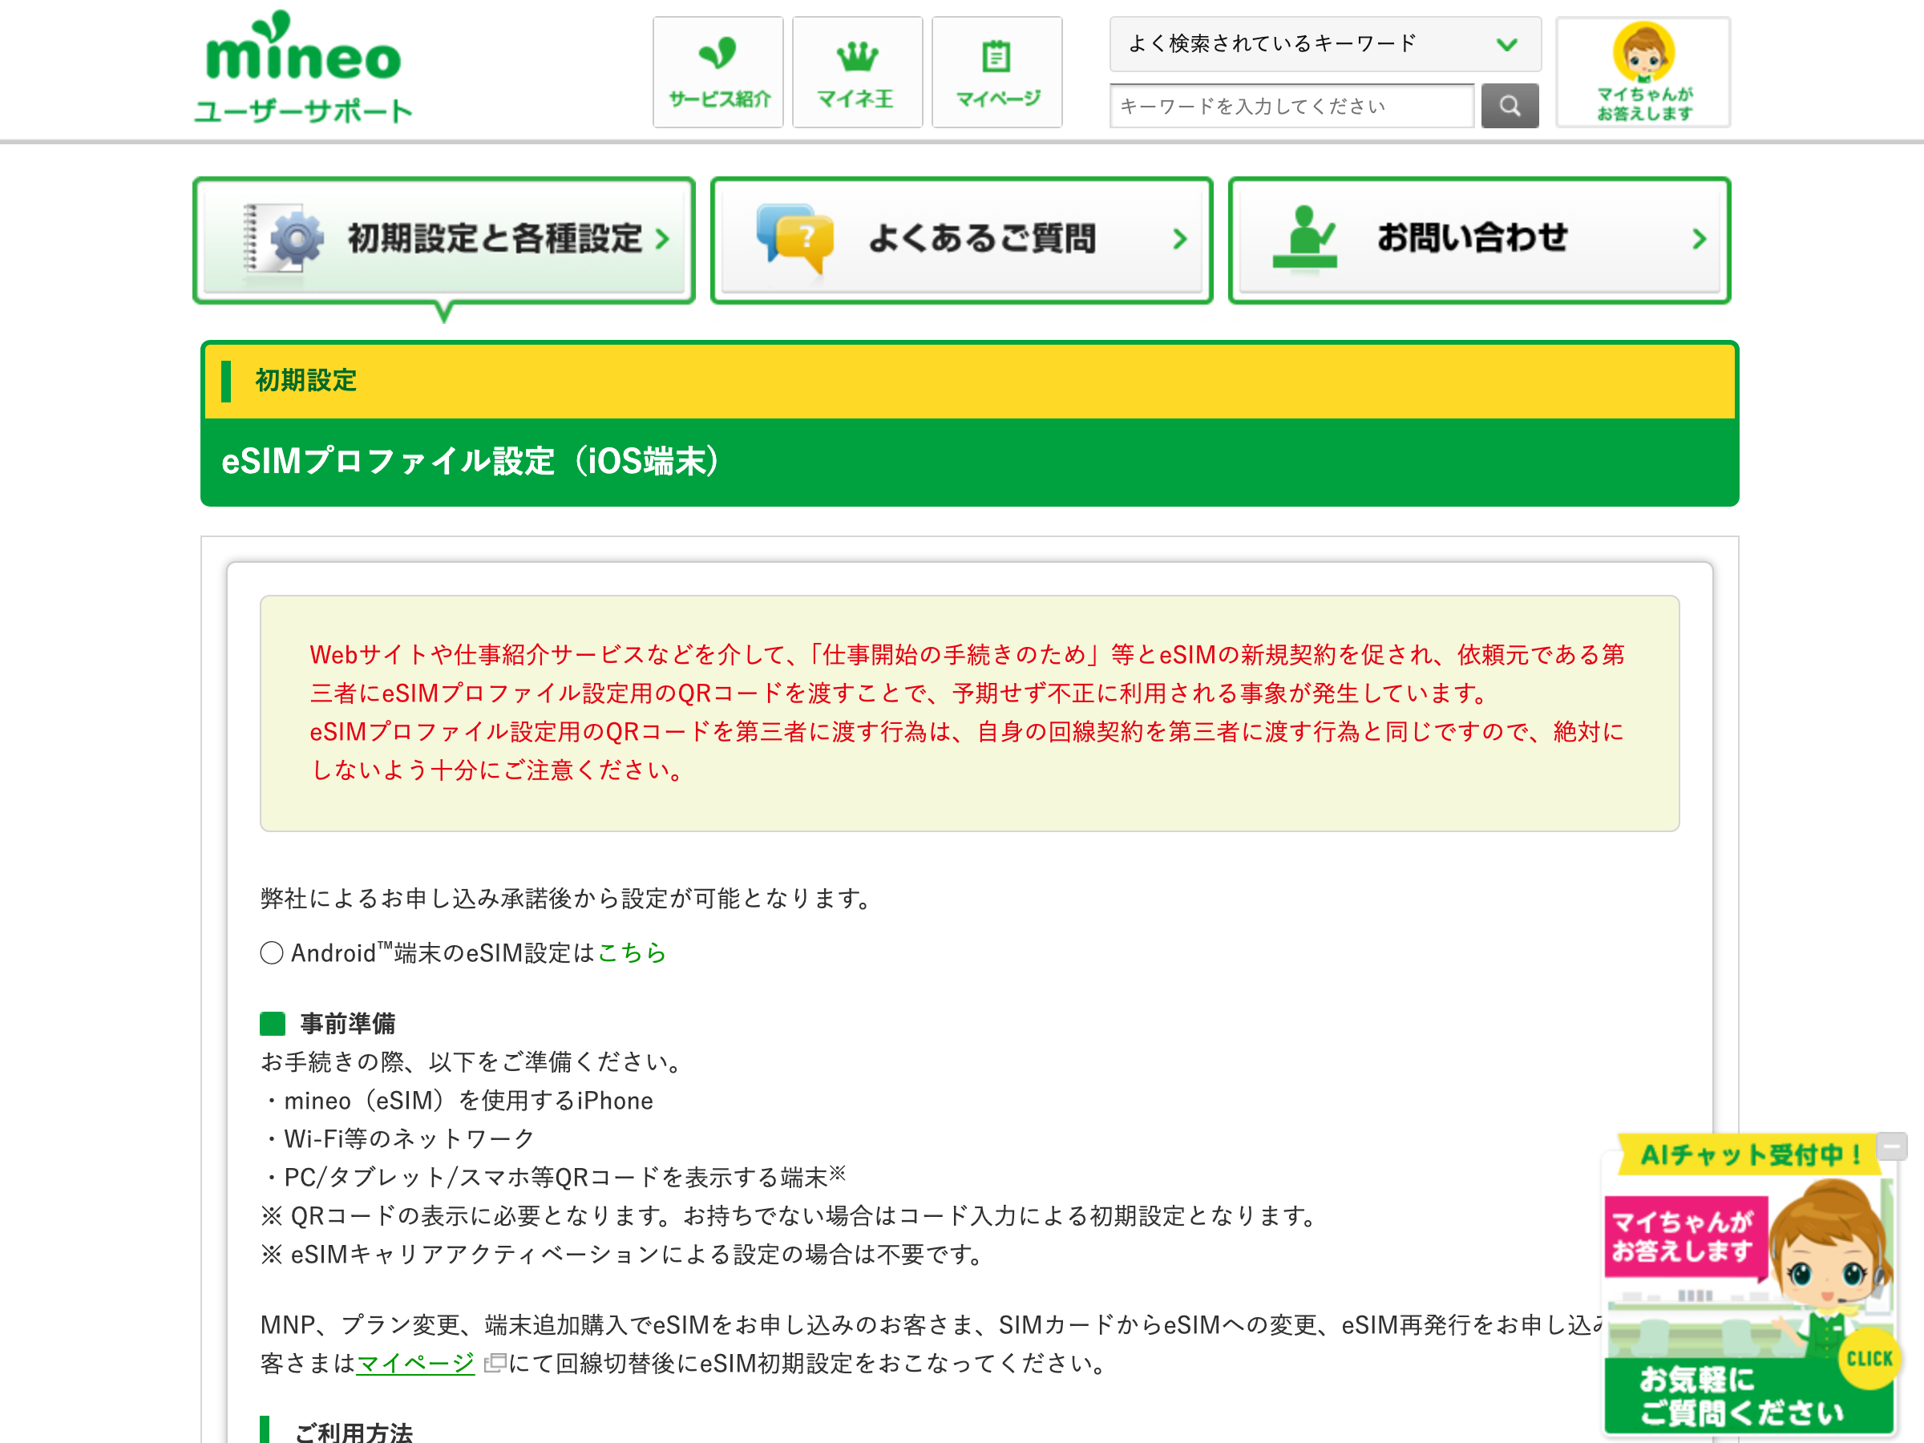Open サービス紹介 page
The width and height of the screenshot is (1924, 1443).
pyautogui.click(x=718, y=72)
